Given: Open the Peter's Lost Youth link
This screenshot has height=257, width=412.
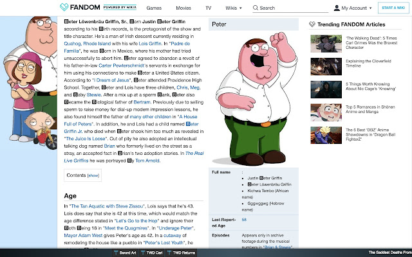Looking at the screenshot, I should pyautogui.click(x=165, y=243).
